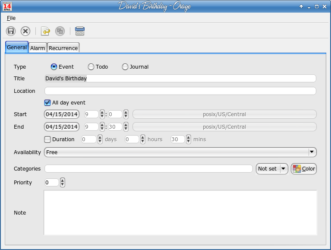The width and height of the screenshot is (331, 250).
Task: Click the Duration mins stepper arrows
Action: [x=189, y=139]
